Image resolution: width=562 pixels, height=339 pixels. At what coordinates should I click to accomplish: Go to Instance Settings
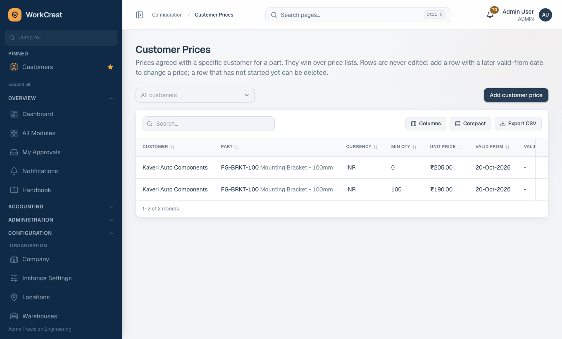61,278
